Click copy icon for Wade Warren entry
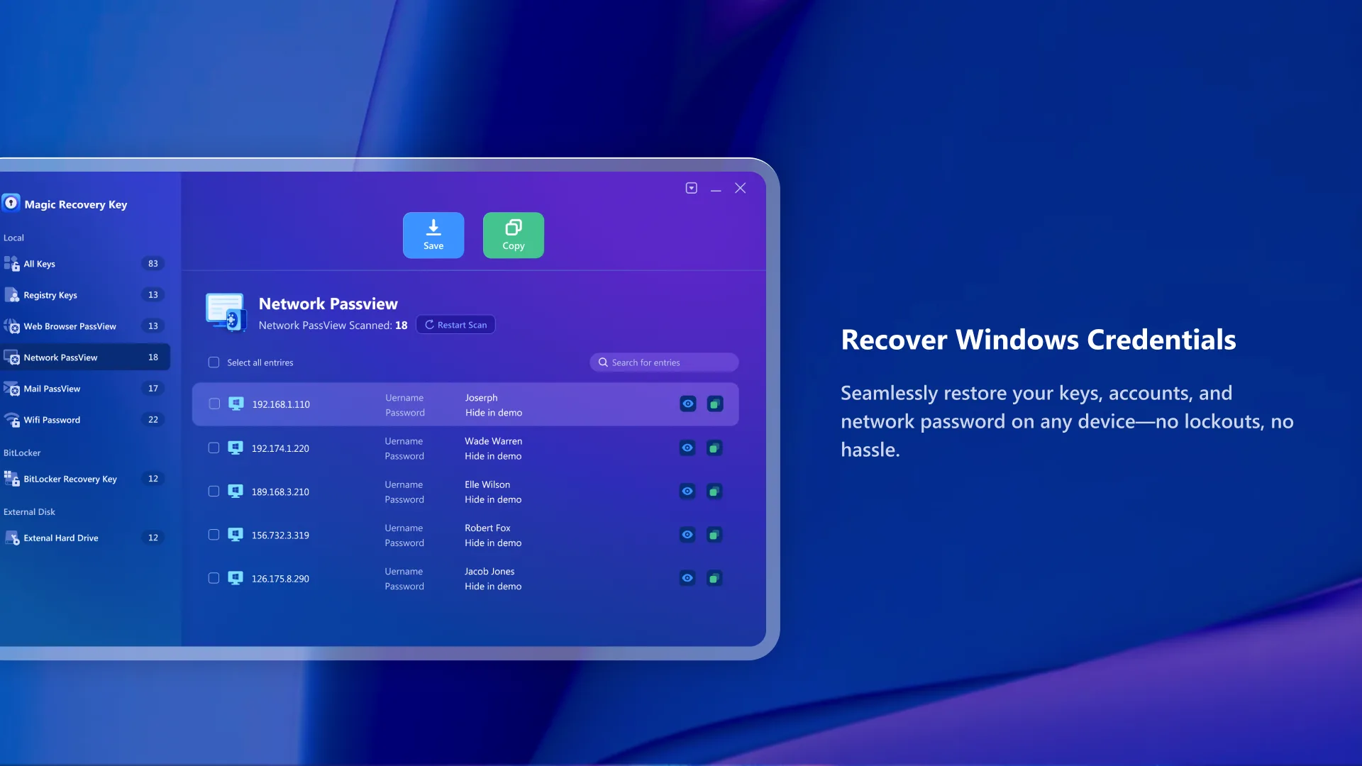1362x766 pixels. tap(714, 448)
